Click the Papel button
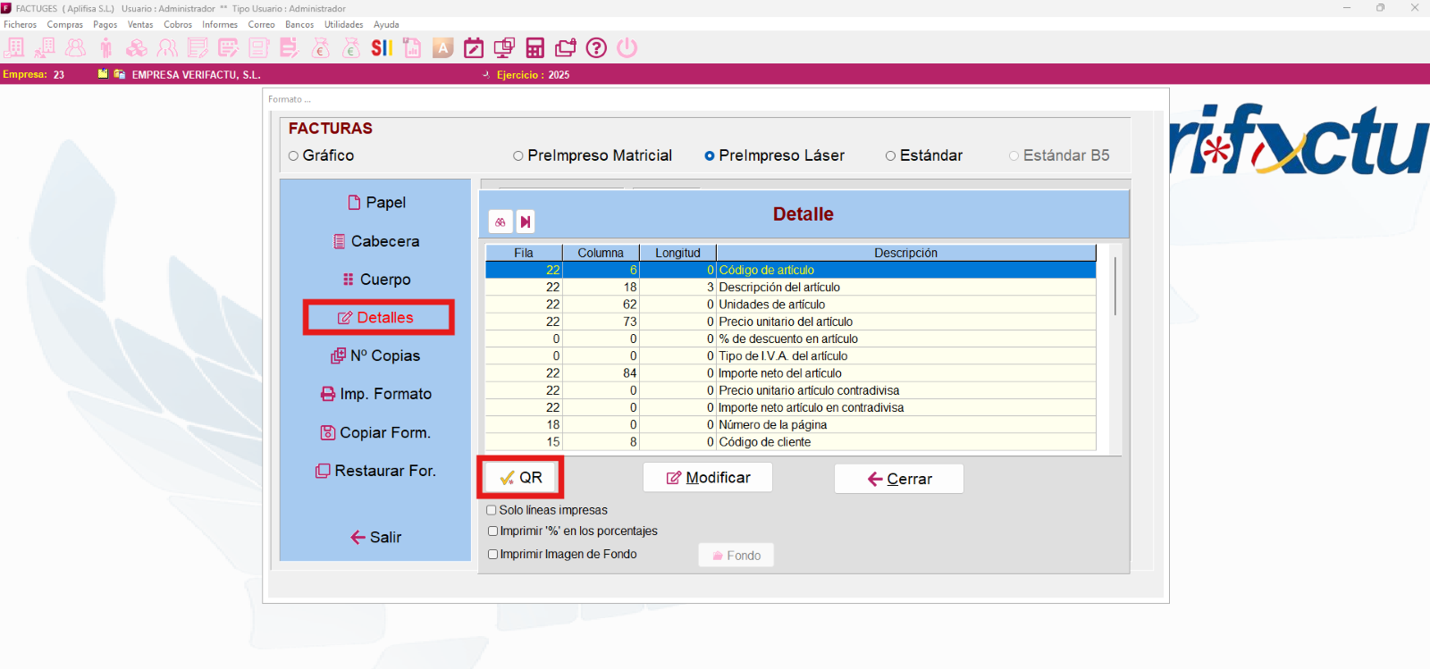 point(376,203)
